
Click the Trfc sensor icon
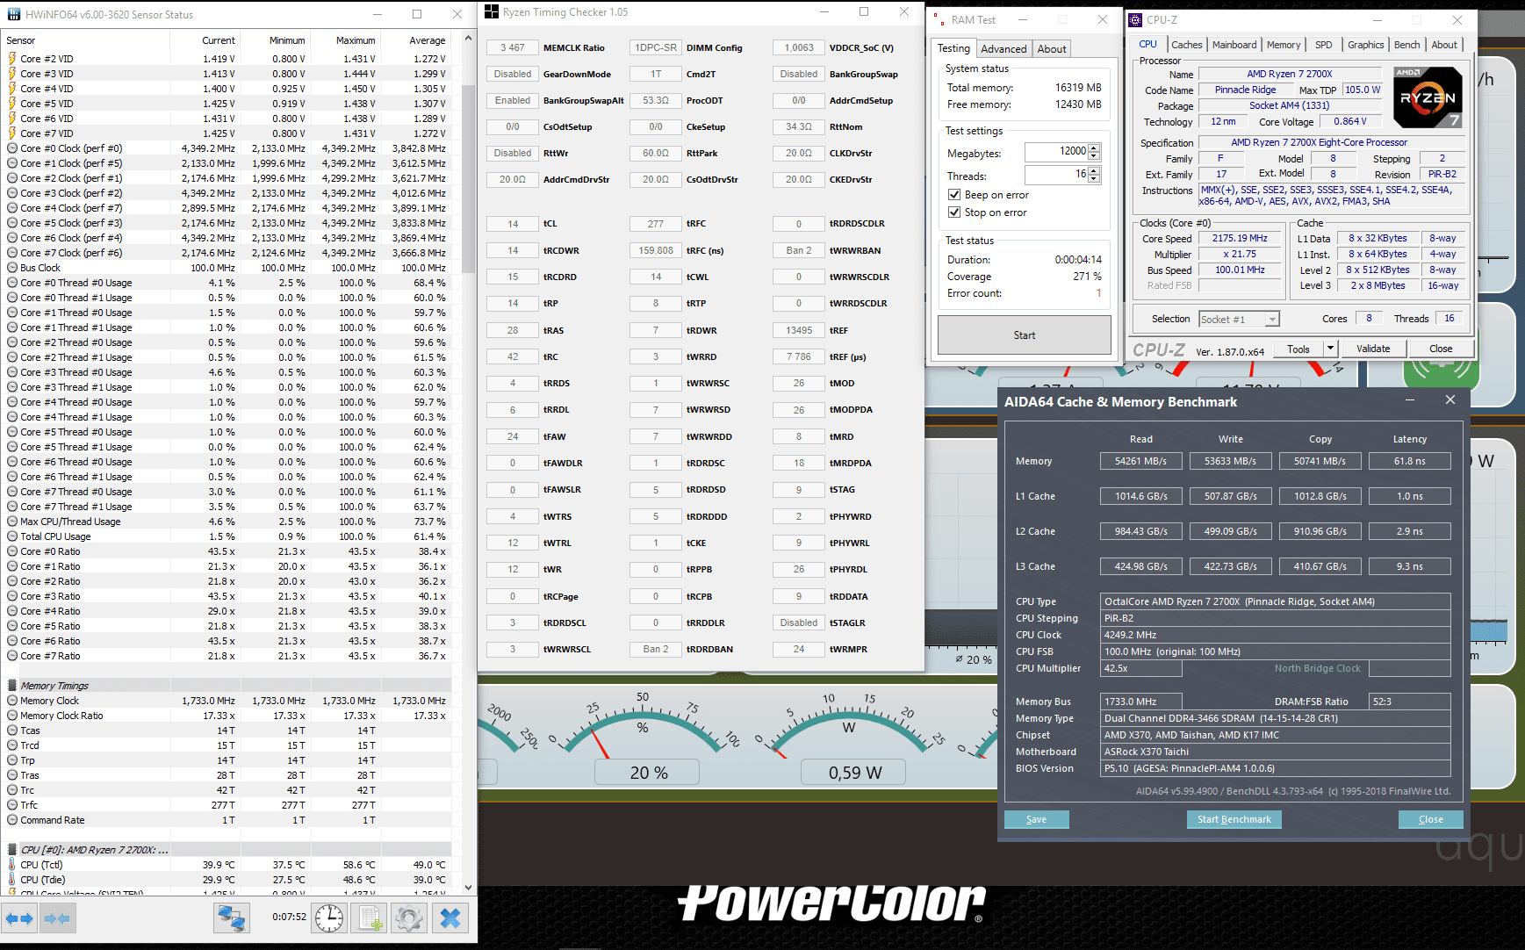point(12,805)
